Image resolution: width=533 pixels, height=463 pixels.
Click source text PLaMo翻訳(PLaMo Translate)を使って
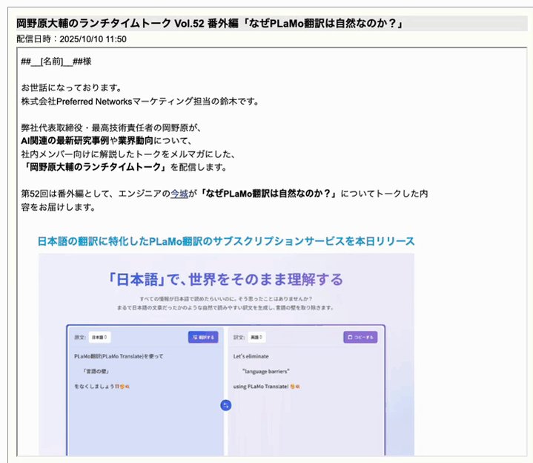(119, 356)
